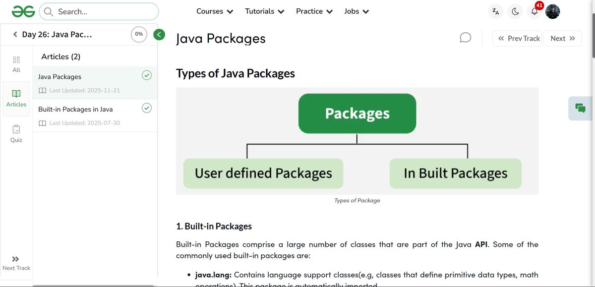The image size is (595, 287).
Task: Click the Next track button
Action: pyautogui.click(x=562, y=38)
